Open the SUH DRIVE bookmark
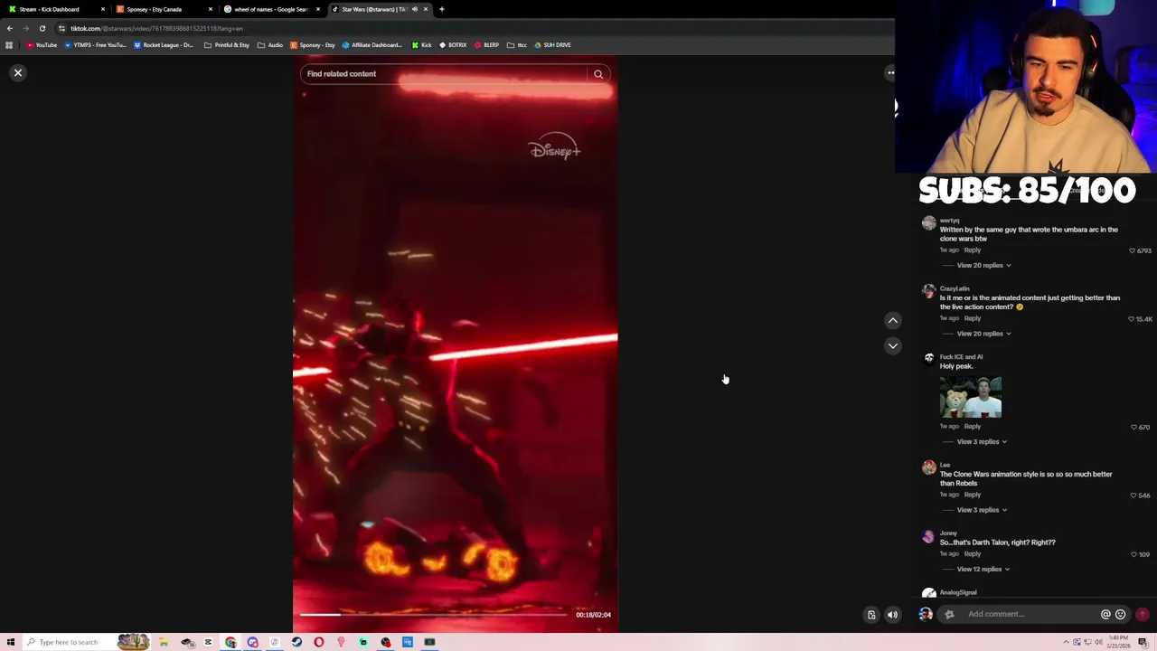 (552, 45)
